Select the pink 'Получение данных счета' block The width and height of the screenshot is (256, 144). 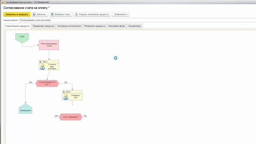tap(49, 45)
